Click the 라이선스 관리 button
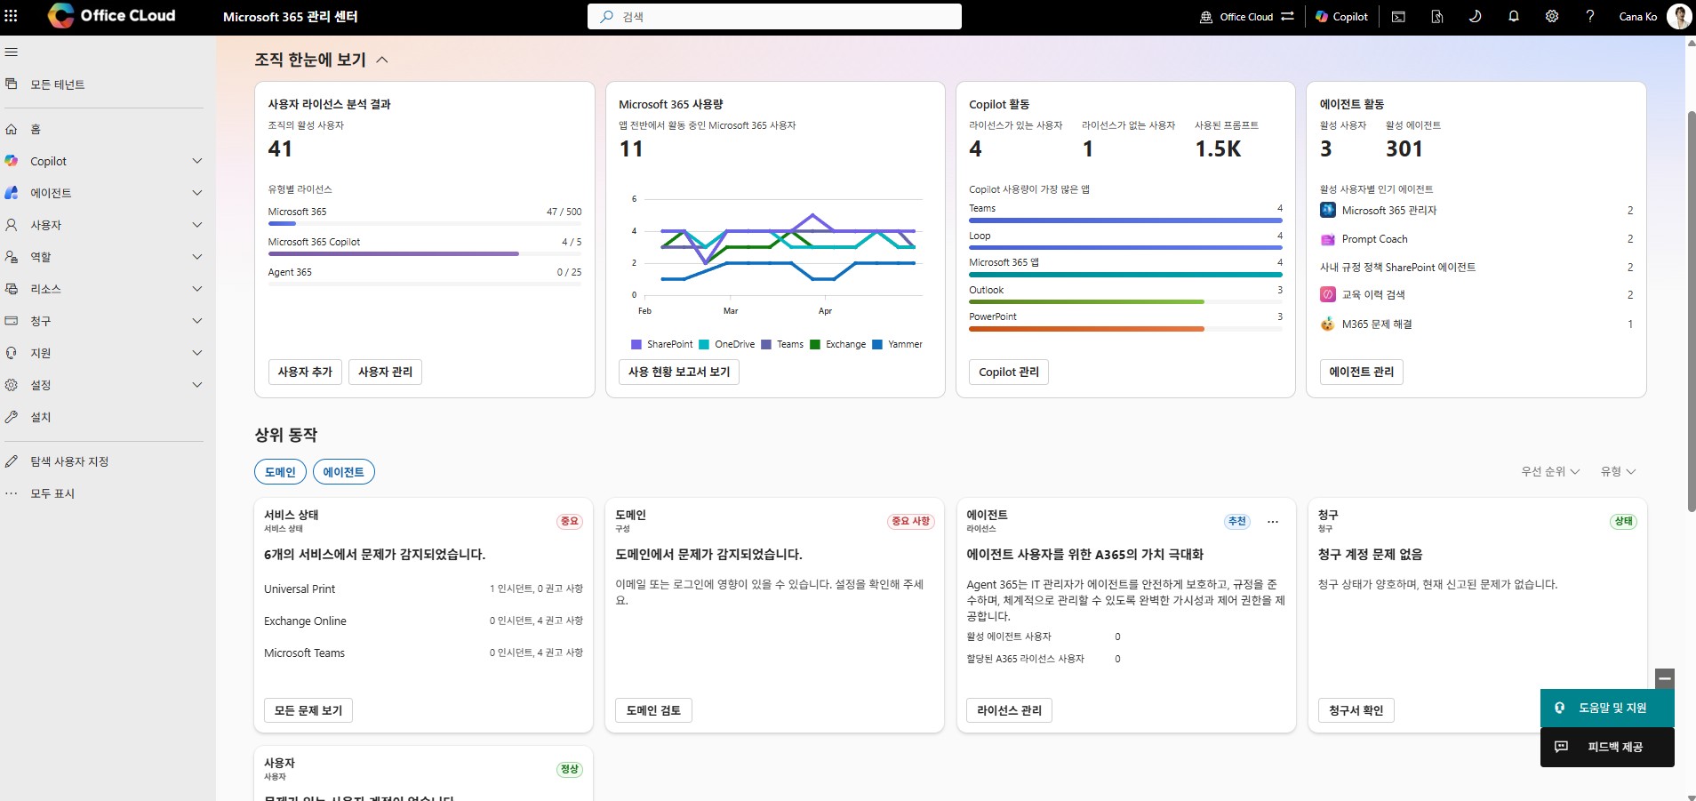The height and width of the screenshot is (801, 1696). tap(1009, 710)
